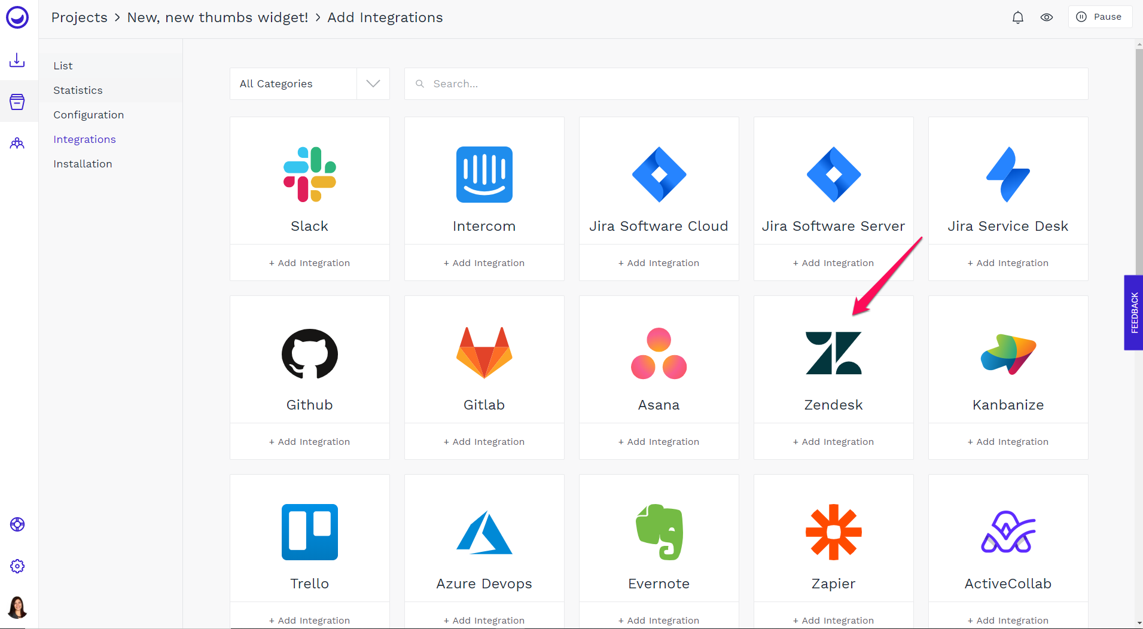The height and width of the screenshot is (629, 1143).
Task: Add Integration for Zendesk
Action: click(834, 442)
